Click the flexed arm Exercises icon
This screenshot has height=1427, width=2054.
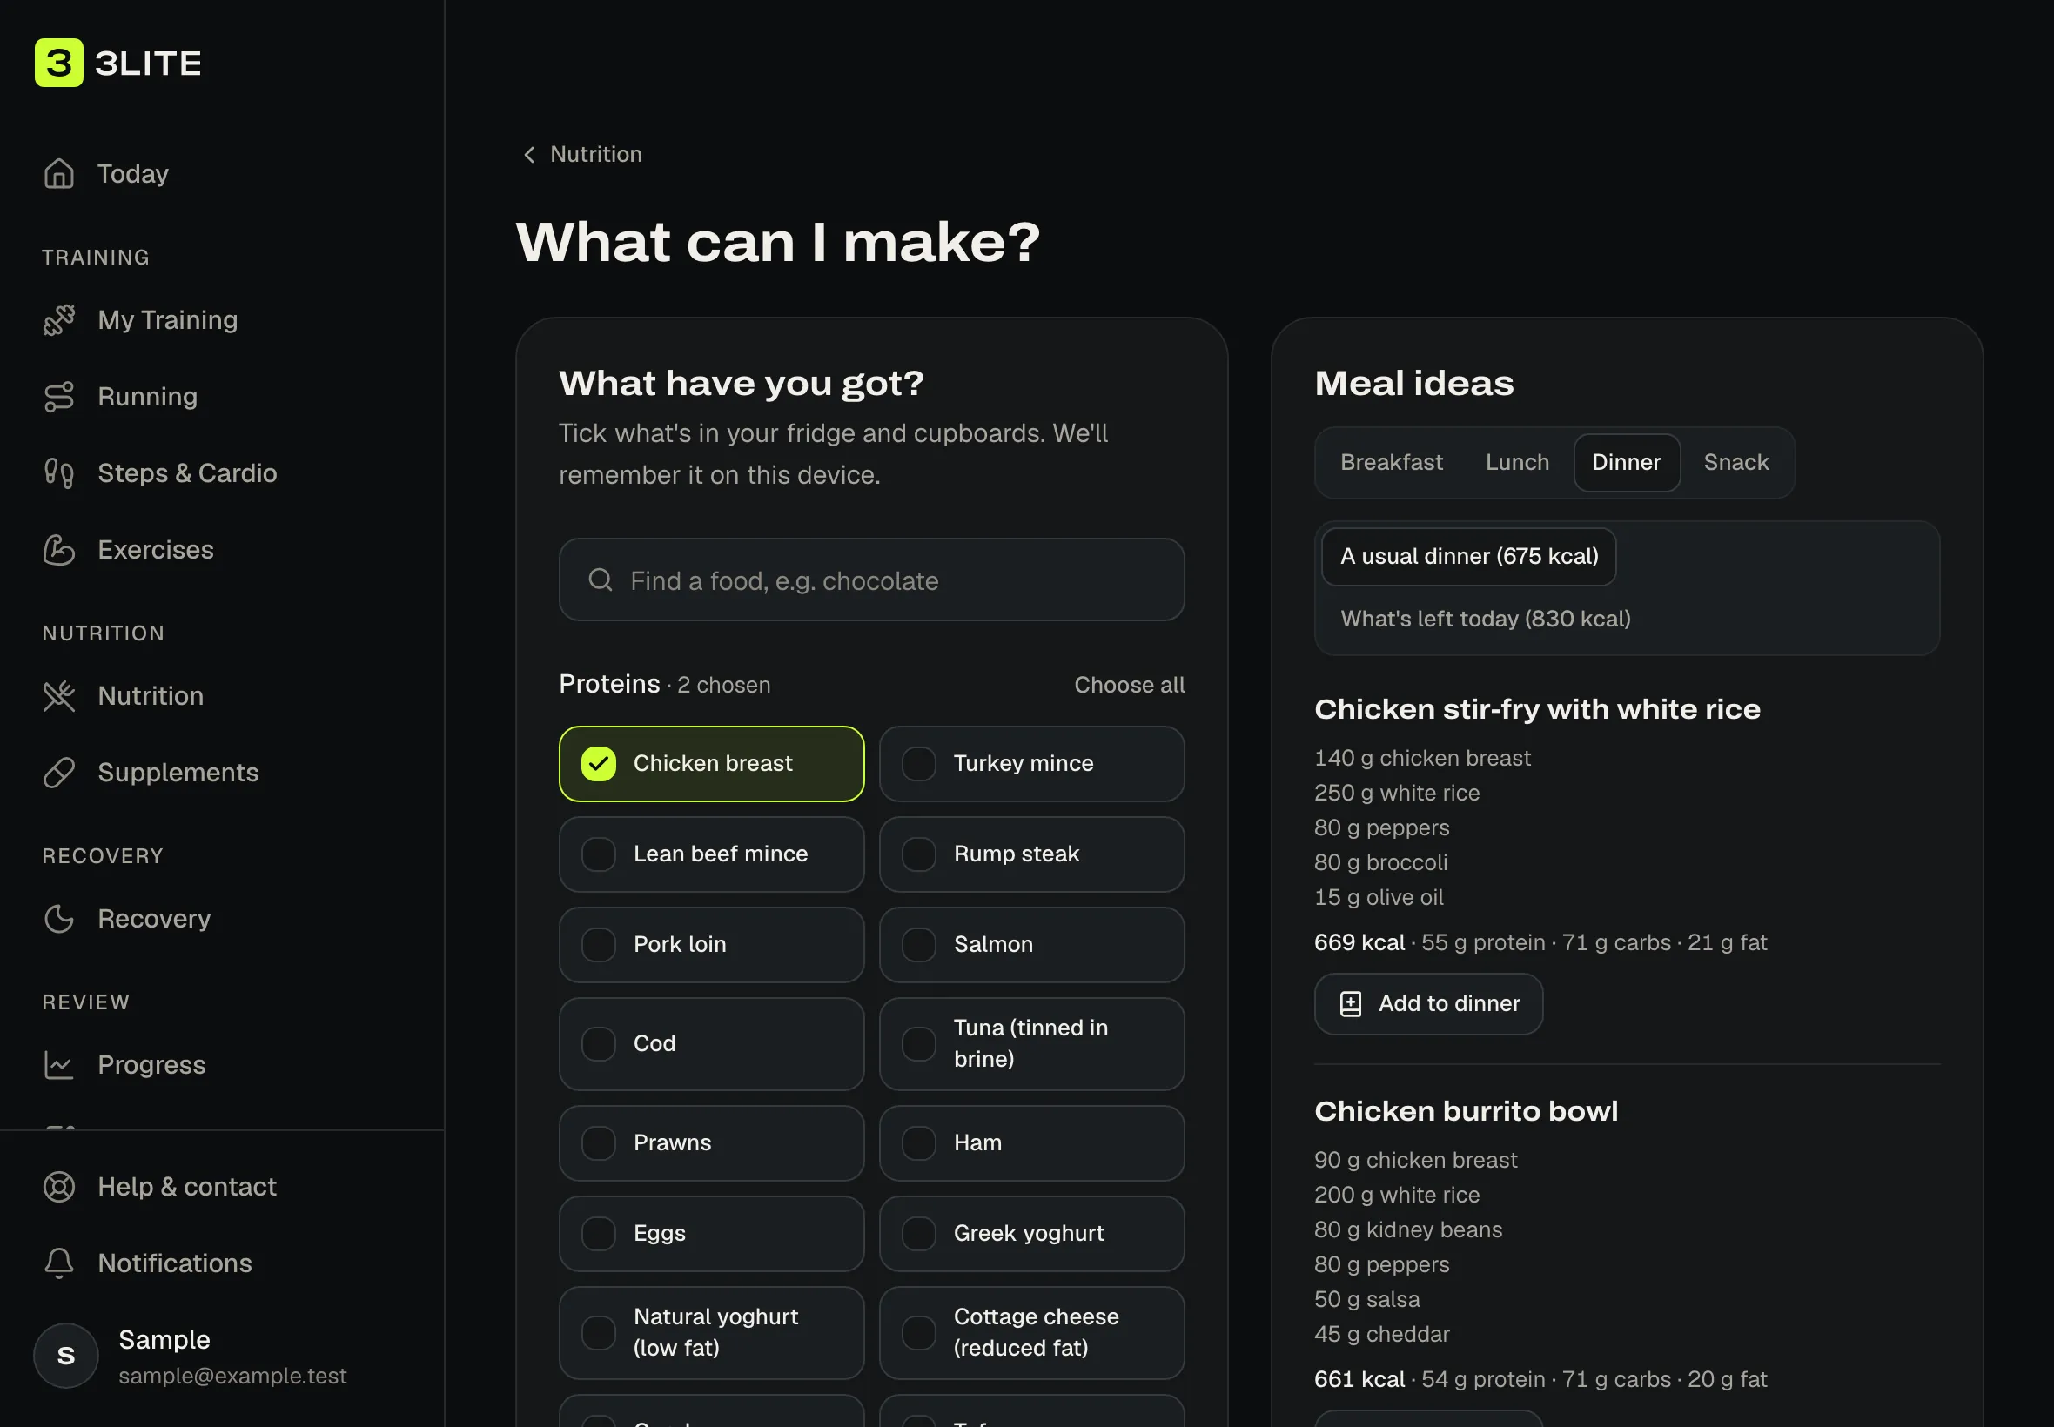[59, 550]
